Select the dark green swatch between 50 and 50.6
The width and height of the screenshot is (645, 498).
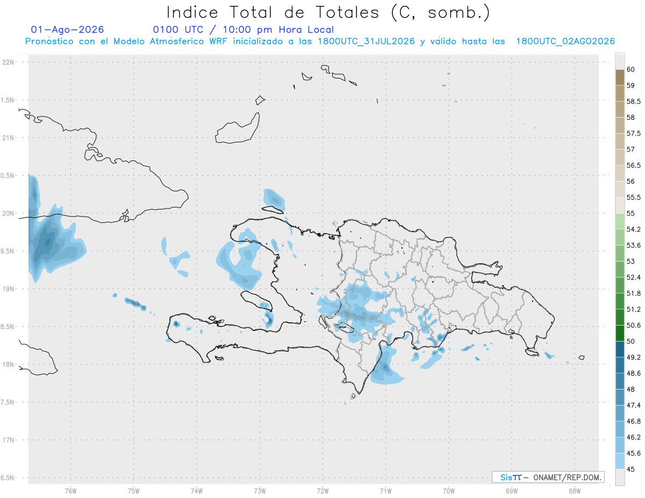[x=620, y=333]
